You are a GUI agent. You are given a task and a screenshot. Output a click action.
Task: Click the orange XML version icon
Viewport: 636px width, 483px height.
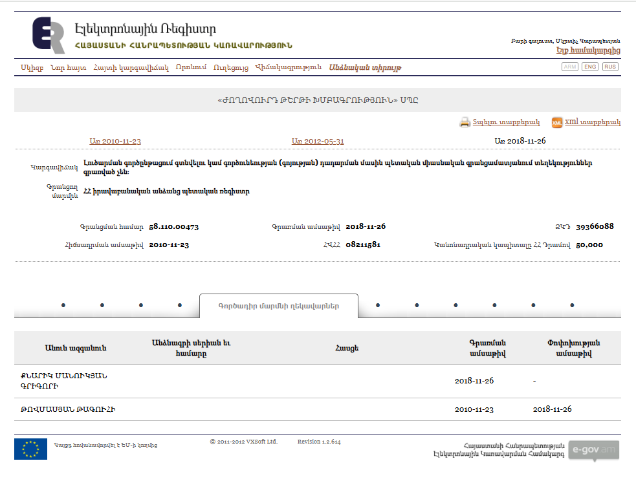click(x=556, y=122)
